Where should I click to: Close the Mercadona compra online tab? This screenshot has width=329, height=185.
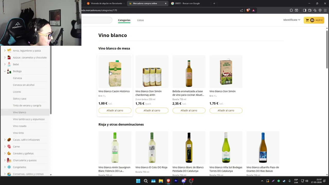(166, 3)
